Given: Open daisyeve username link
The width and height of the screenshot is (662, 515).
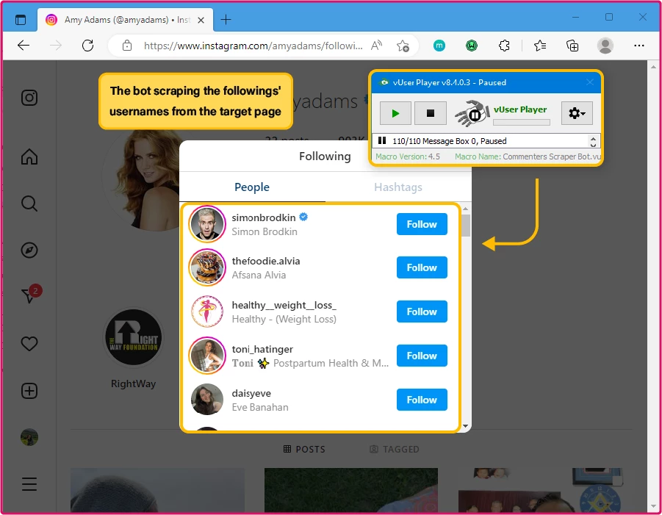Looking at the screenshot, I should point(251,394).
